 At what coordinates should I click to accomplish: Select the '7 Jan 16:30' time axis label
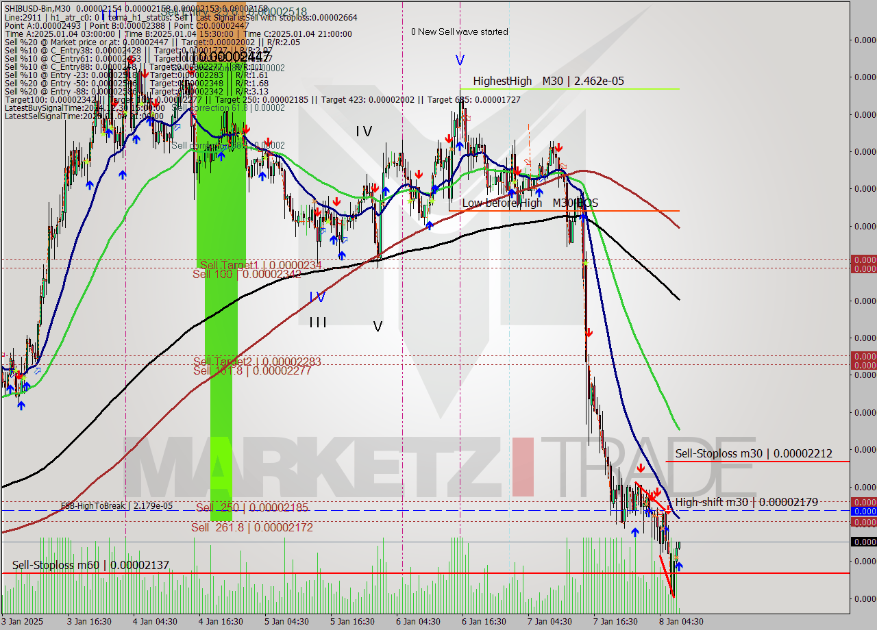tap(615, 622)
